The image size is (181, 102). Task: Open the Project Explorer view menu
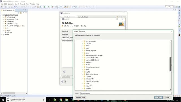coord(26,13)
